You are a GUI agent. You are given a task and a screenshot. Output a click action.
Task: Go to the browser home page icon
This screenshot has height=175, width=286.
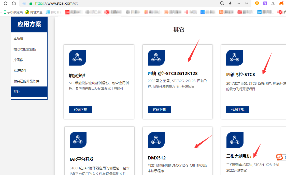[14, 3]
